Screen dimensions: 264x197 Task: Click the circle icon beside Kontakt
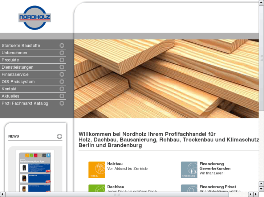click(62, 89)
